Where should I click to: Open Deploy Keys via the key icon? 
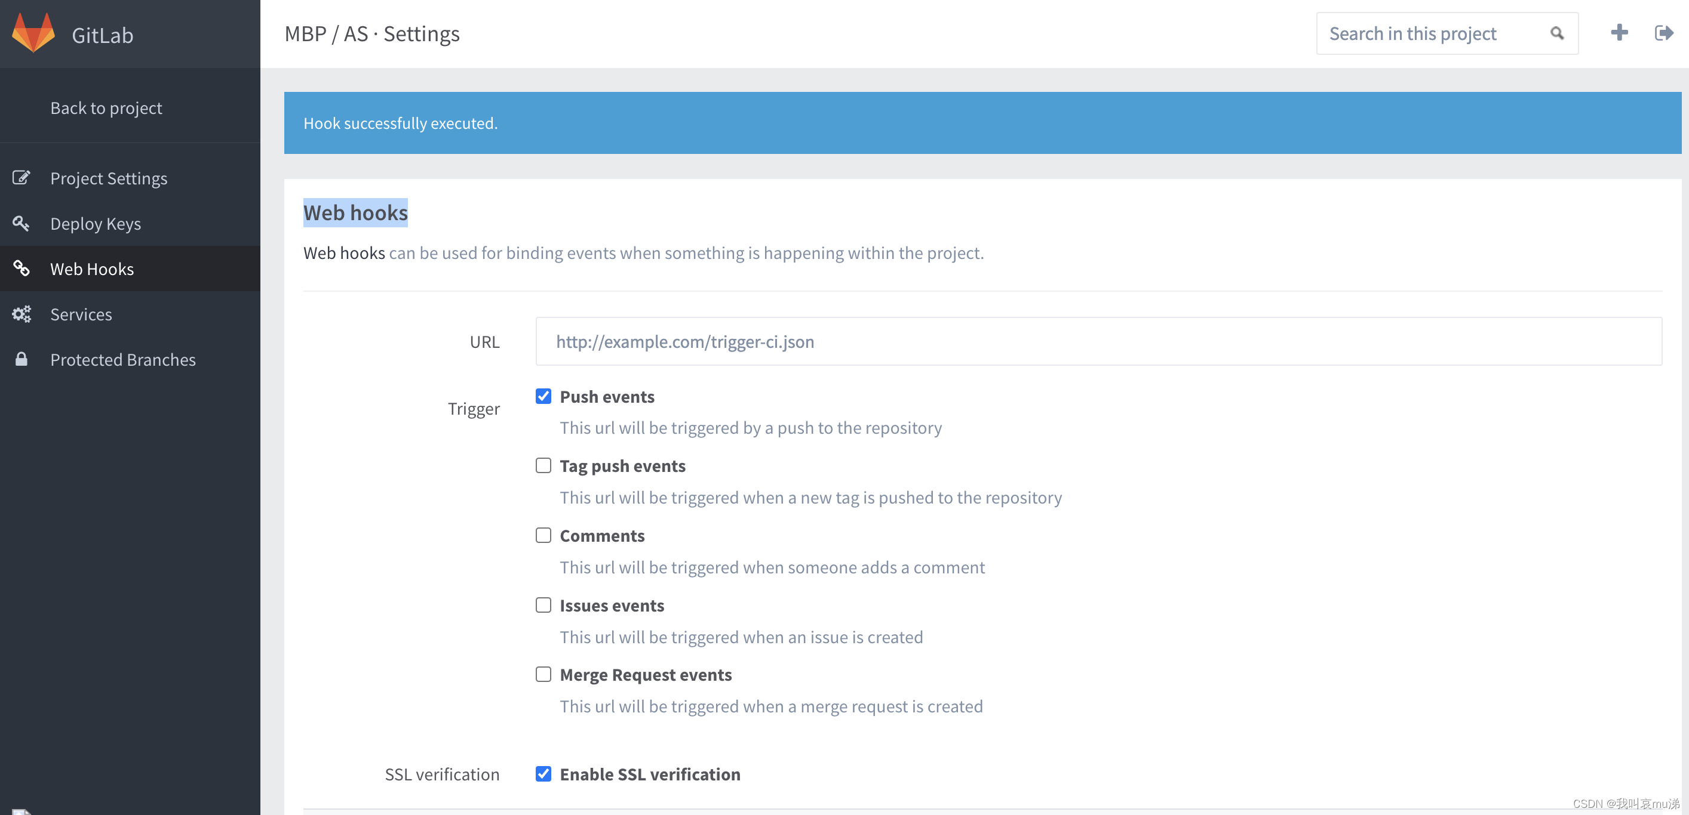point(21,223)
